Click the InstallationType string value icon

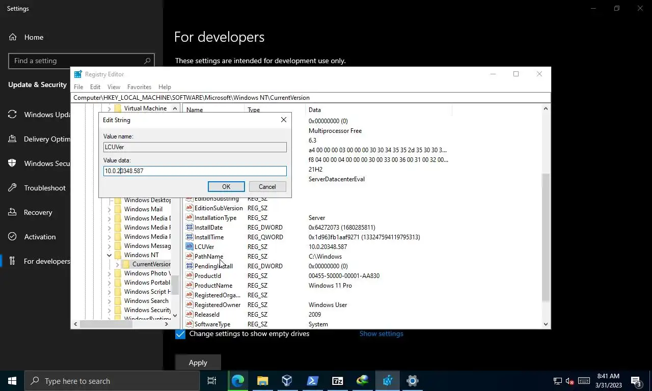pos(189,218)
